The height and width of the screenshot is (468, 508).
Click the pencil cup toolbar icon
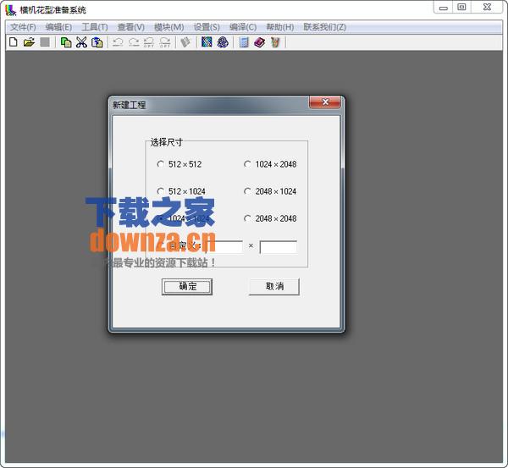(275, 42)
